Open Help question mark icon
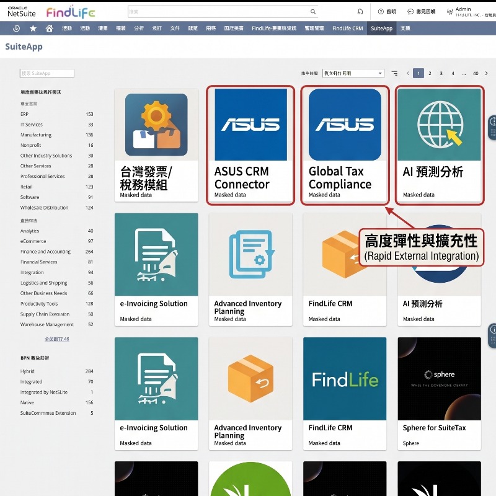This screenshot has width=496, height=496. [x=381, y=12]
